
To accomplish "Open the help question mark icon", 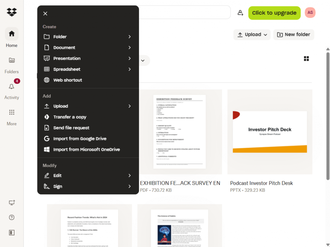I will point(12,217).
